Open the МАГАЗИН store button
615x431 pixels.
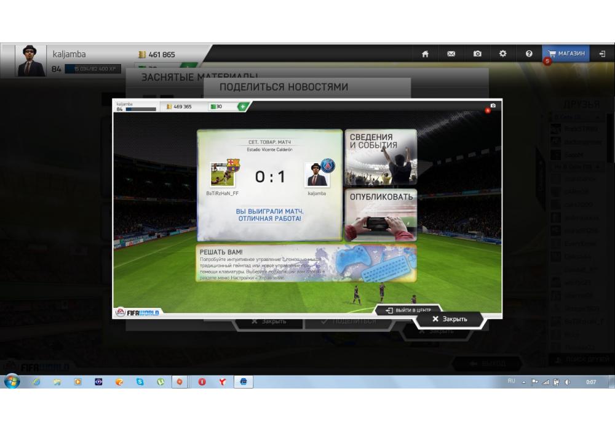(x=566, y=54)
